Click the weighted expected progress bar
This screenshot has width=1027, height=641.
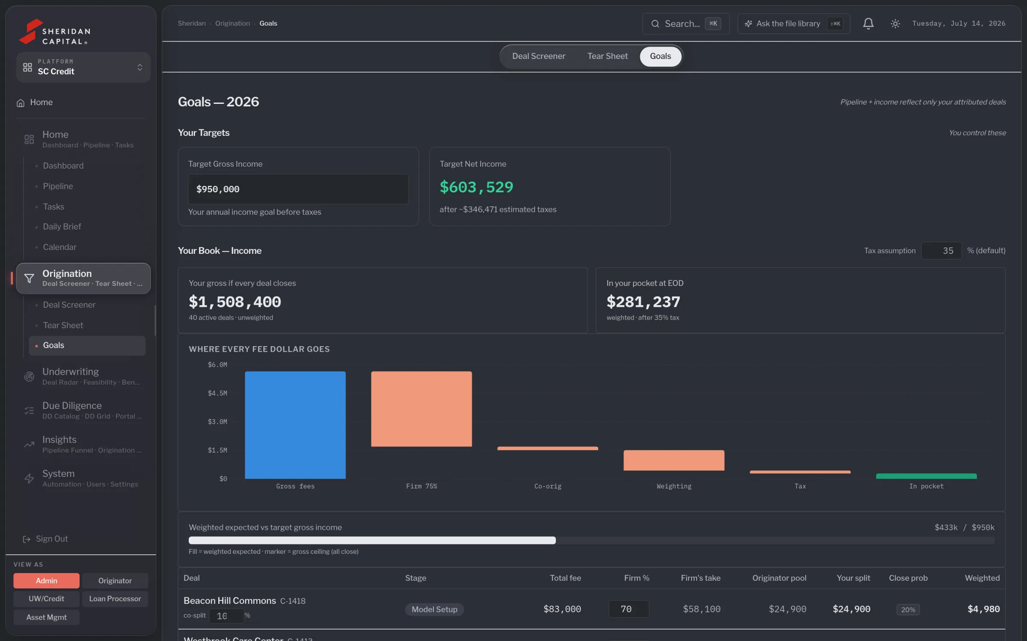point(591,540)
